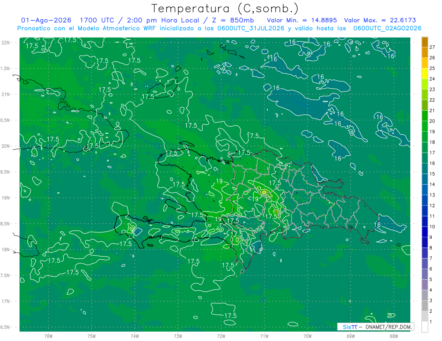Click the "71W" longitude axis label

(264, 336)
